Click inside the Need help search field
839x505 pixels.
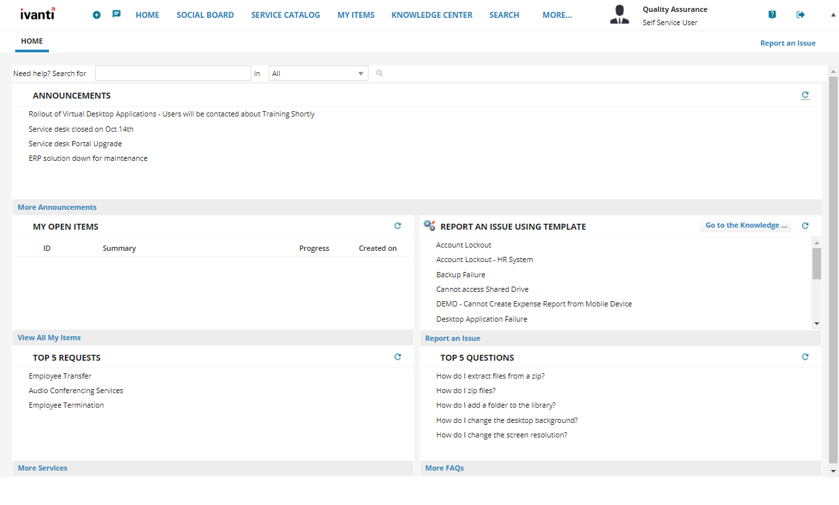173,73
